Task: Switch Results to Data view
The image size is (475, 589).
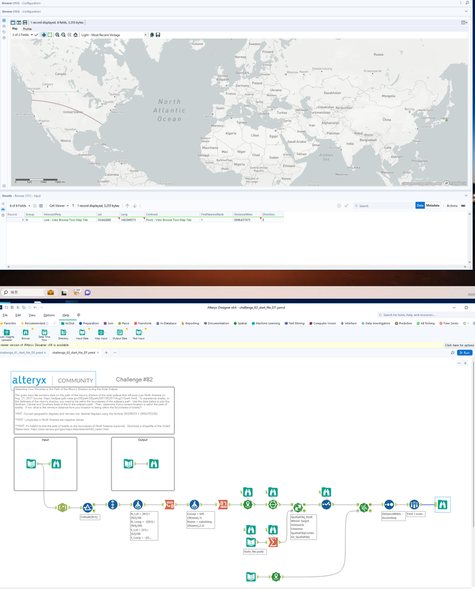Action: tap(420, 205)
